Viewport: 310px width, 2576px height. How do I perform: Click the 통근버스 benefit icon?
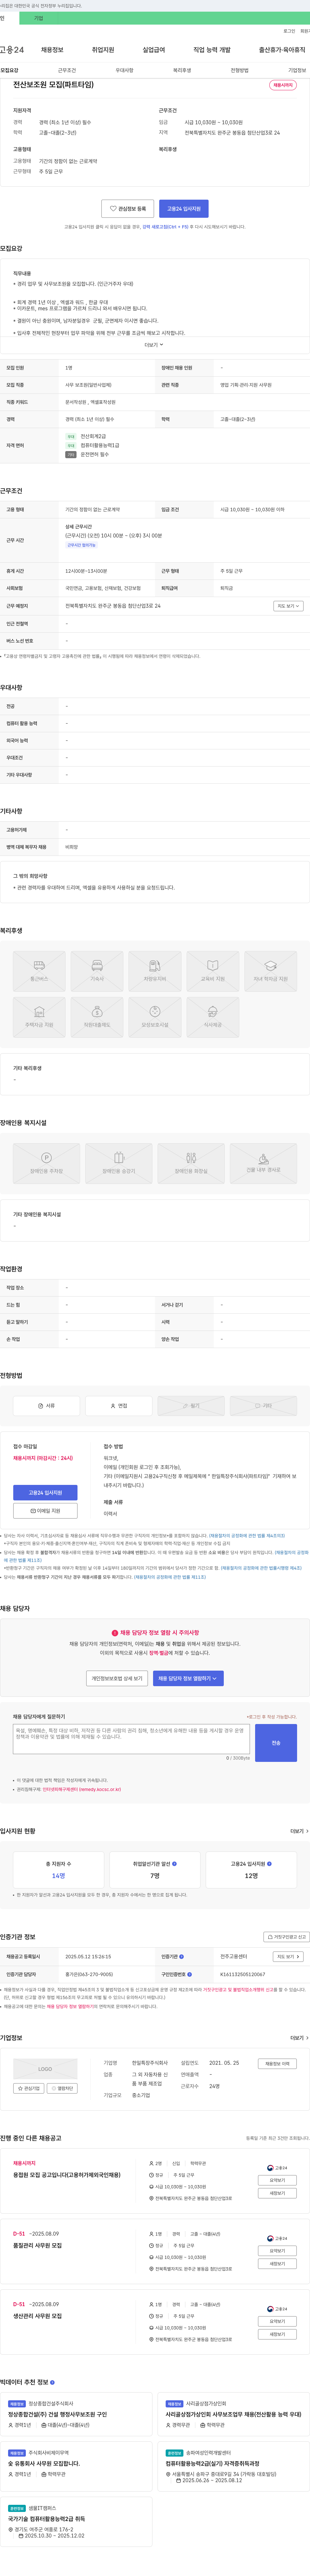[x=39, y=971]
